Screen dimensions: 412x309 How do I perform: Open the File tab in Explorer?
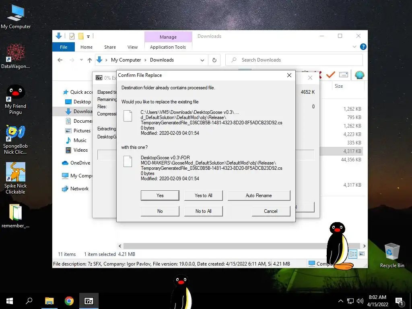click(64, 47)
